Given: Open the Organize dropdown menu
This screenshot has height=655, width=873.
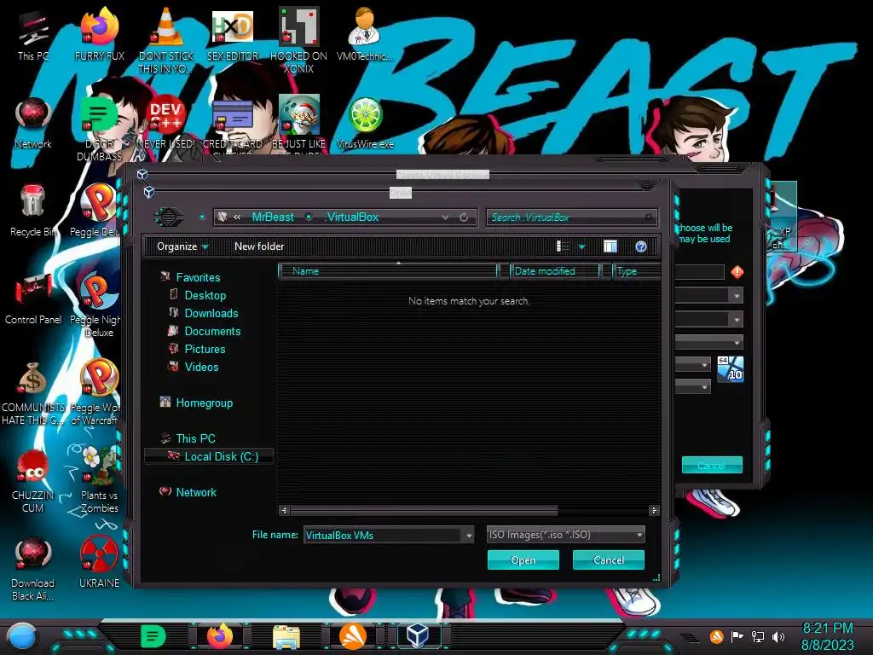Looking at the screenshot, I should [x=182, y=246].
